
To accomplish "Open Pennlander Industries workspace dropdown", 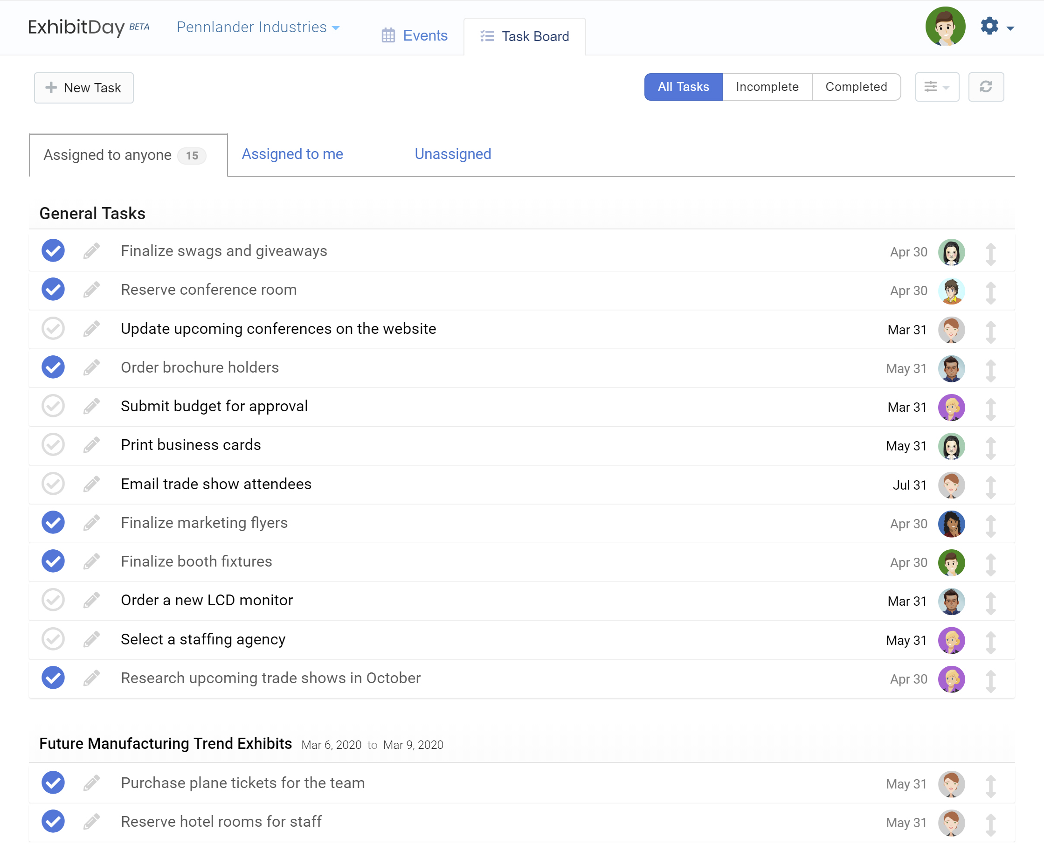I will [x=258, y=27].
